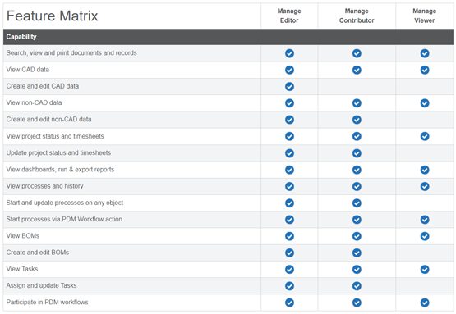Click Editor checkmark in View non-CAD data row
456x314 pixels.
(x=289, y=103)
